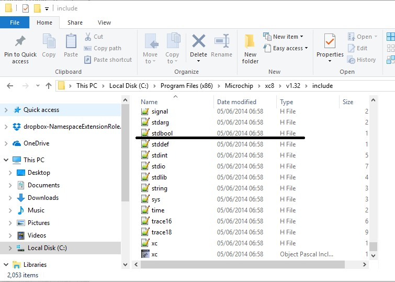Click the History icon
The height and width of the screenshot is (282, 395).
(351, 60)
